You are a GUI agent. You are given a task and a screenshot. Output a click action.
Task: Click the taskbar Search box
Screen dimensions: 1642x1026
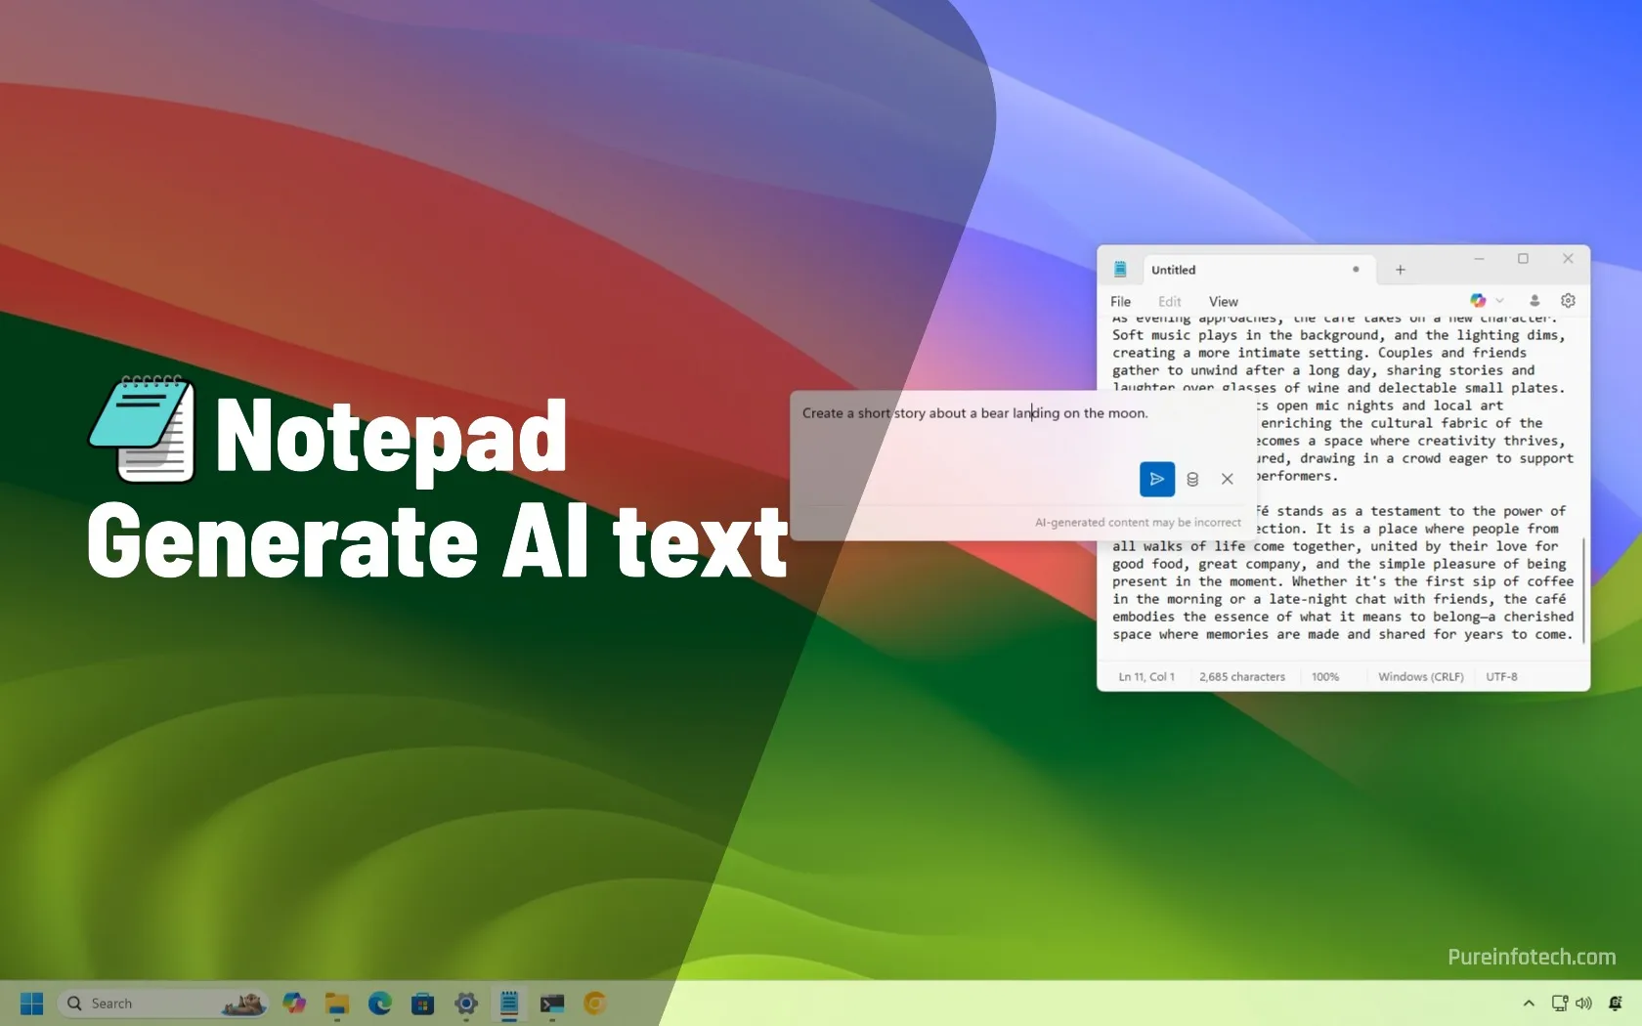pos(162,1004)
